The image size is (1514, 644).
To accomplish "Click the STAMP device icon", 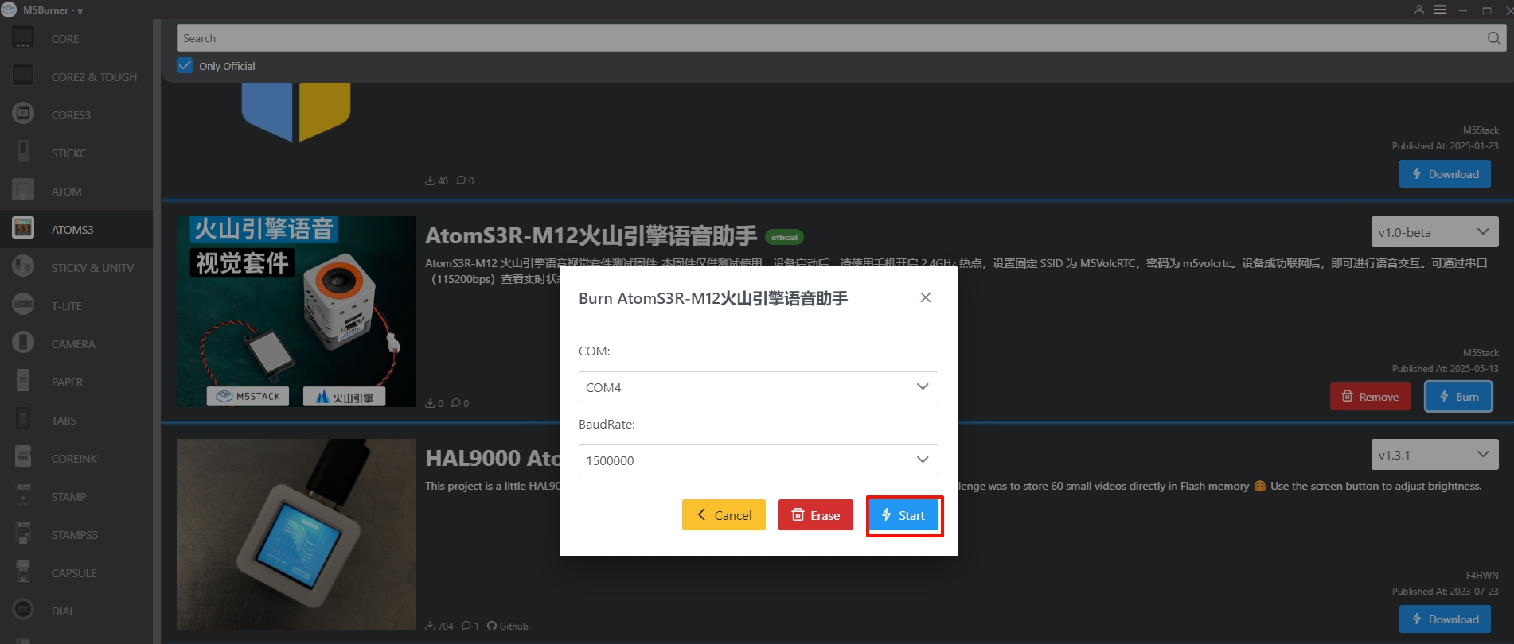I will click(23, 495).
